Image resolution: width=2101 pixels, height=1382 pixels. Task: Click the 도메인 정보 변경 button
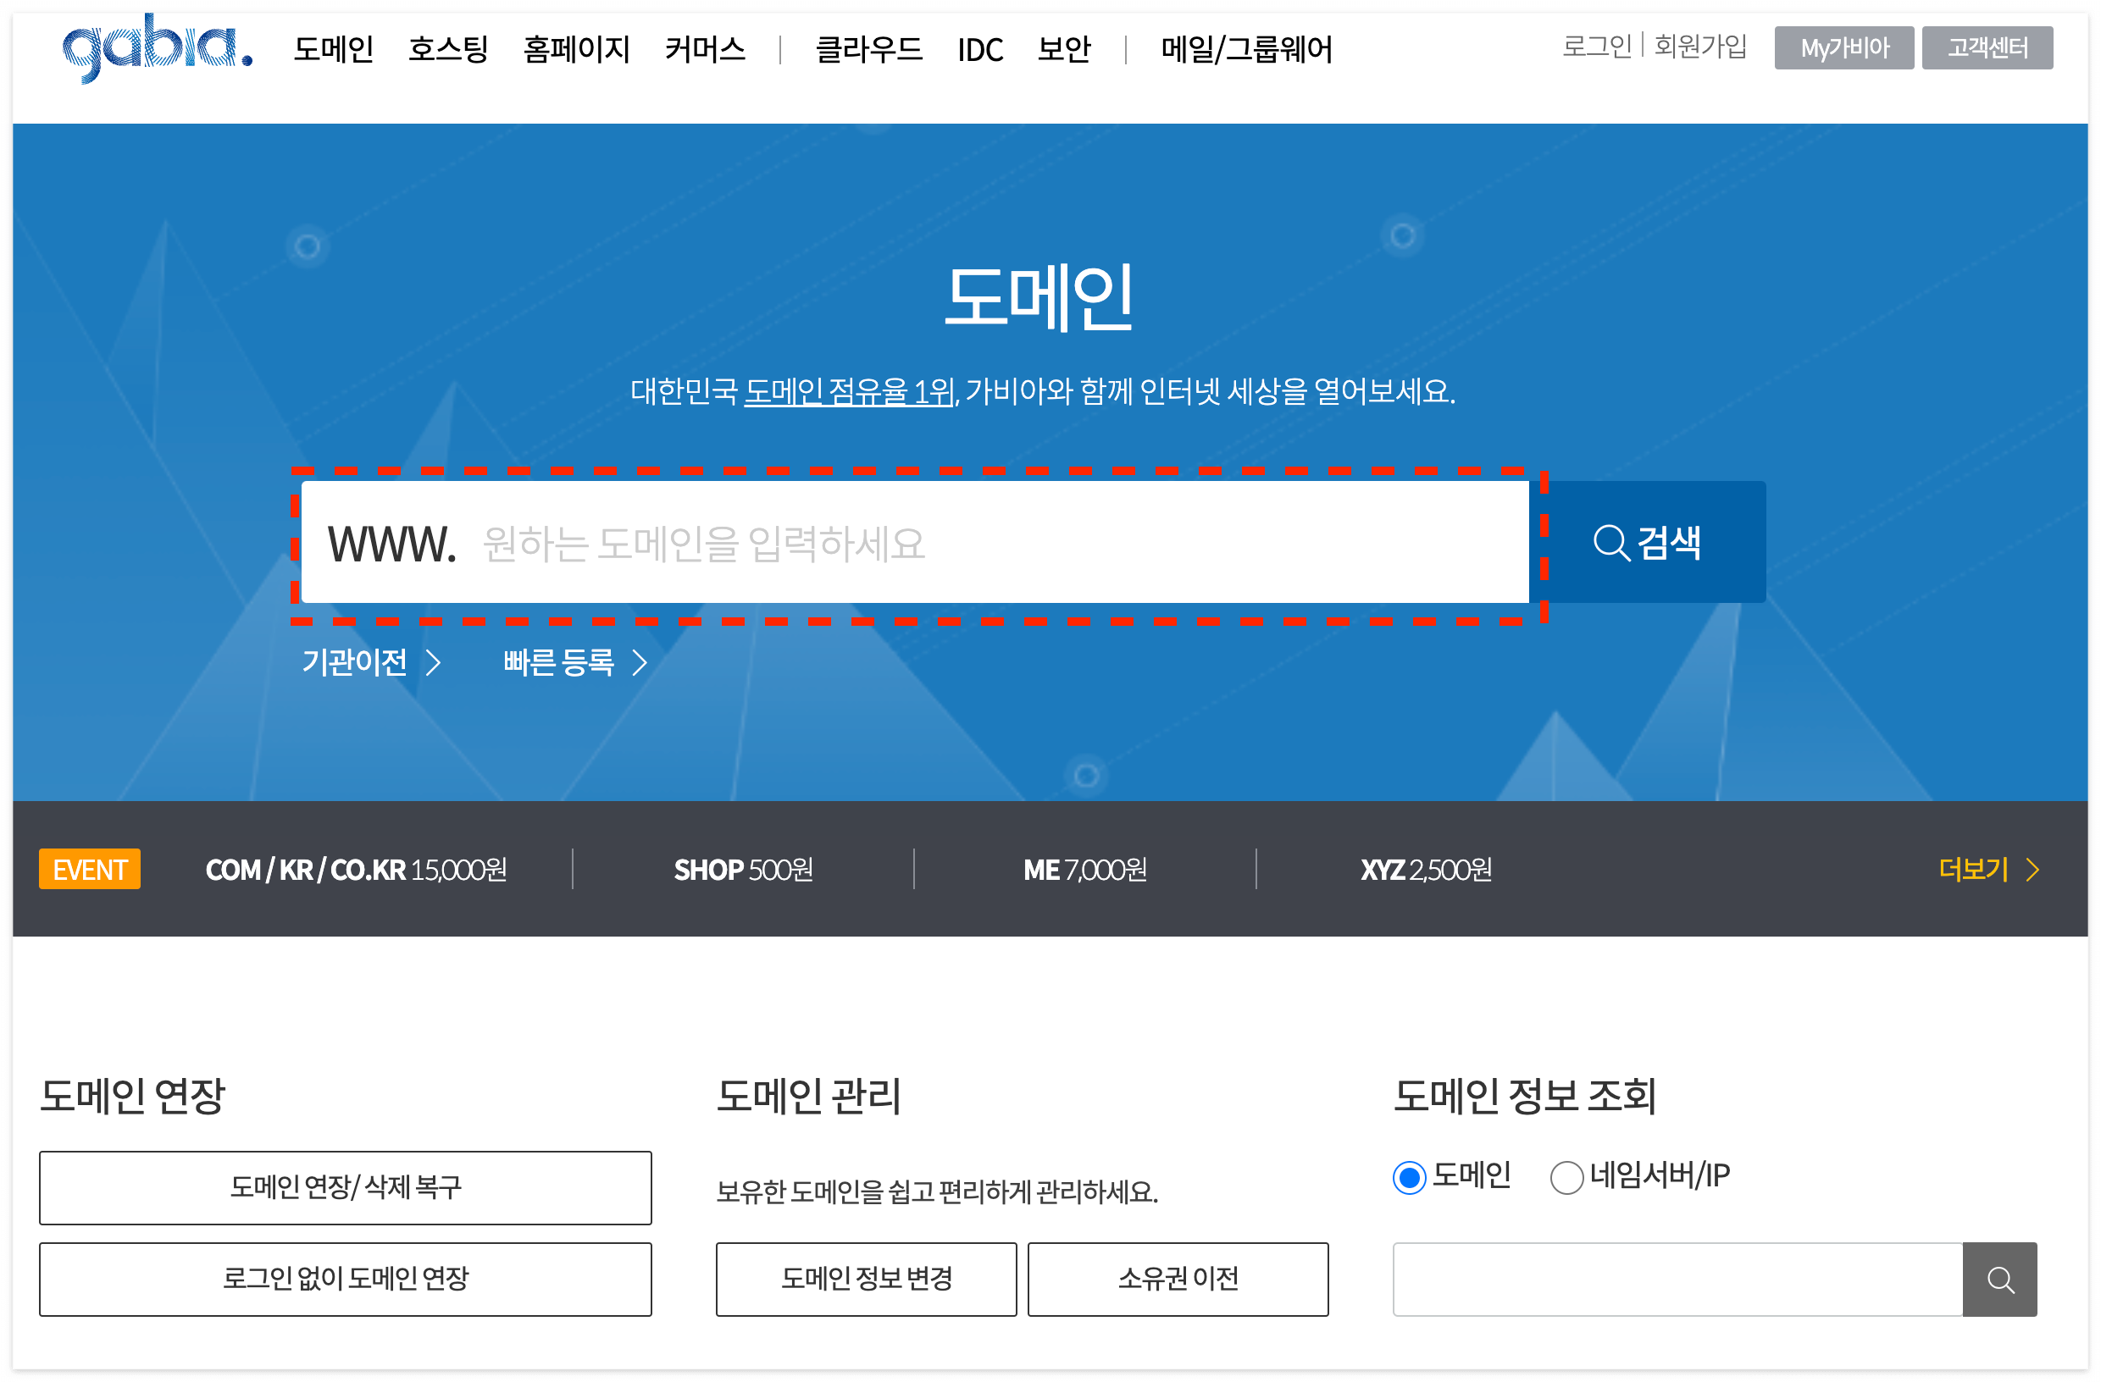tap(866, 1279)
